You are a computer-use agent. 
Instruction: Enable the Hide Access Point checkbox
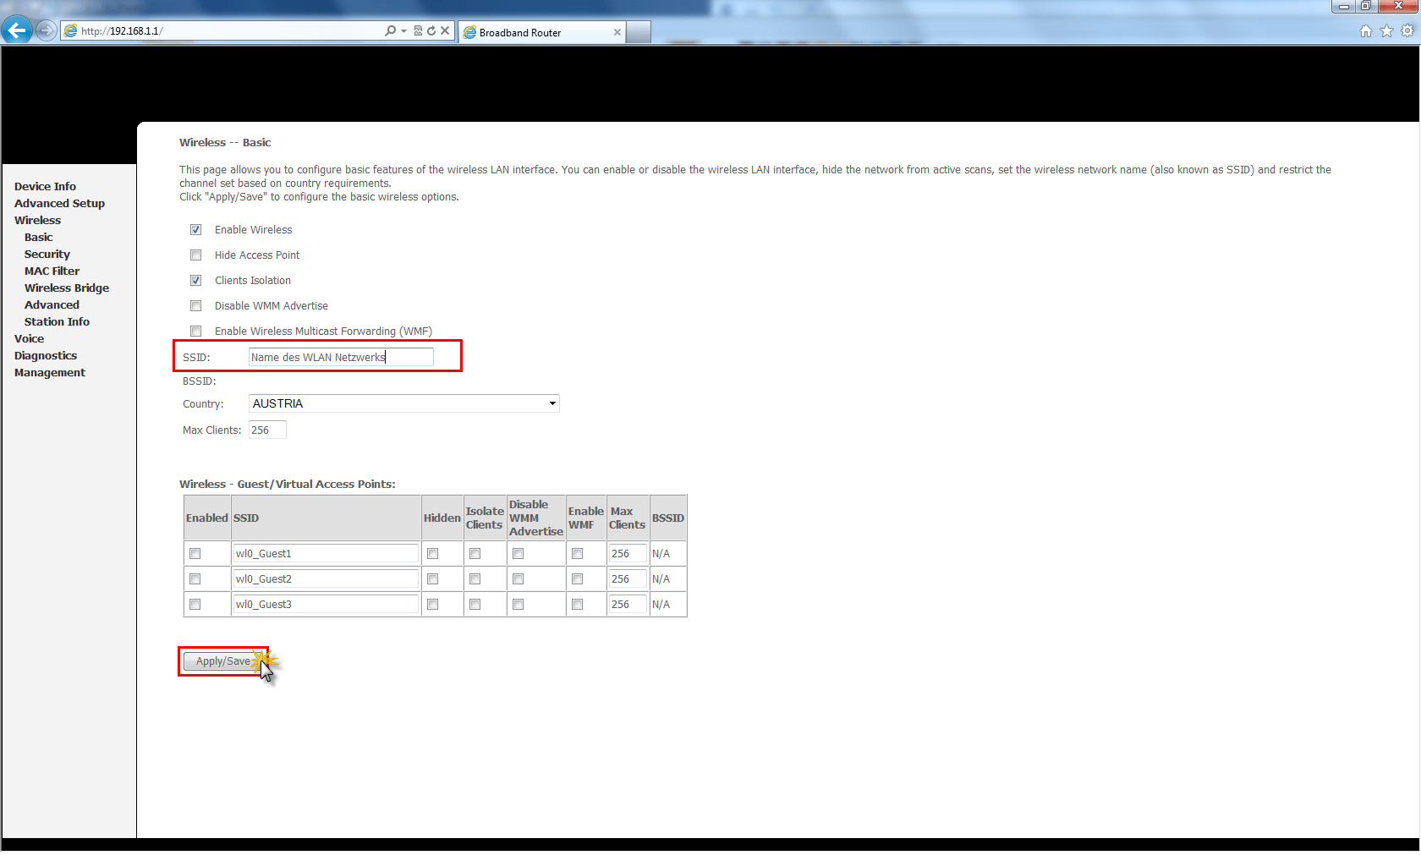[196, 255]
